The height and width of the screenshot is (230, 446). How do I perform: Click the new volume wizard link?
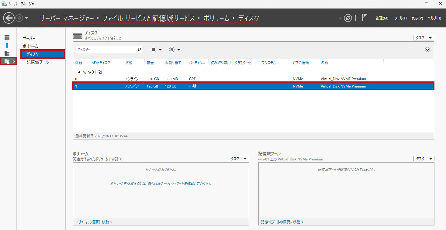161,184
